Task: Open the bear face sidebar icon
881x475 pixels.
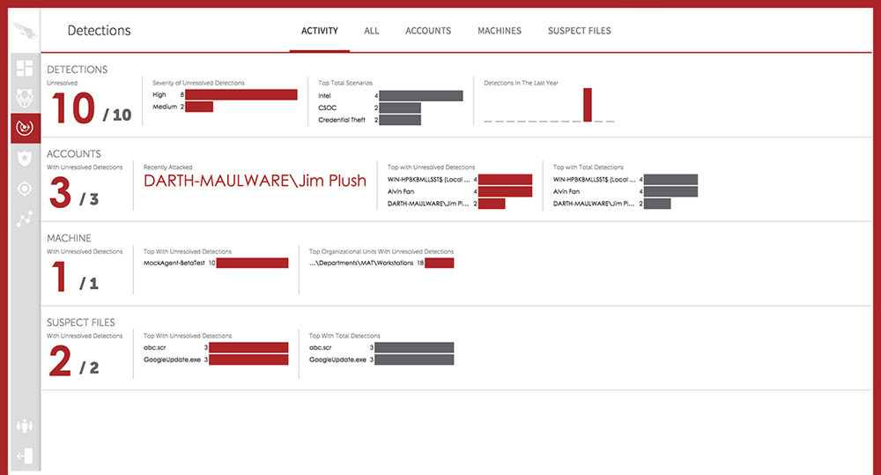Action: click(25, 98)
